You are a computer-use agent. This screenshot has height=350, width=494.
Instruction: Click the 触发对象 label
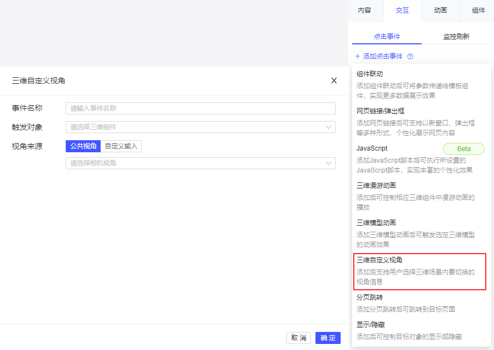27,127
